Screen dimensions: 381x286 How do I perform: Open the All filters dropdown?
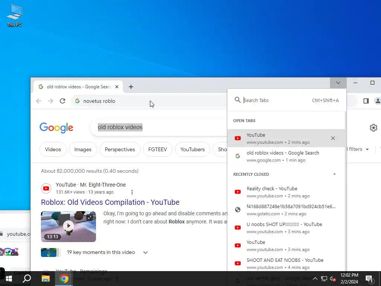pos(358,149)
